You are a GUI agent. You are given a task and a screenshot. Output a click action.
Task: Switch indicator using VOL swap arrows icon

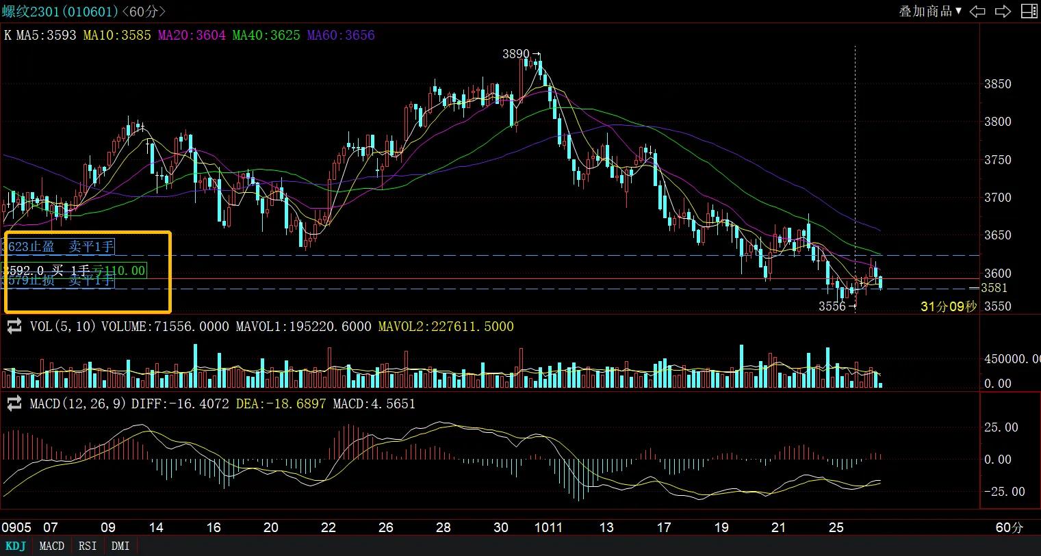click(x=14, y=327)
